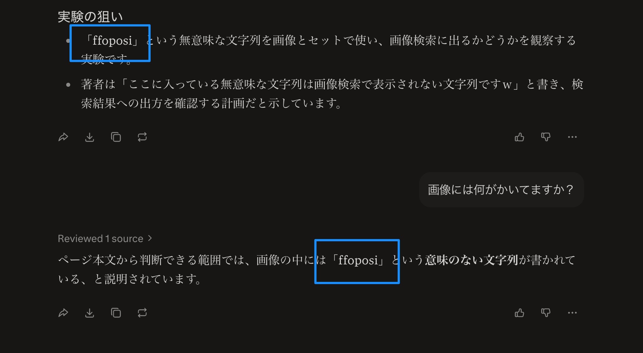Share the response below Reviewed 1 source
Image resolution: width=643 pixels, height=353 pixels.
tap(63, 313)
